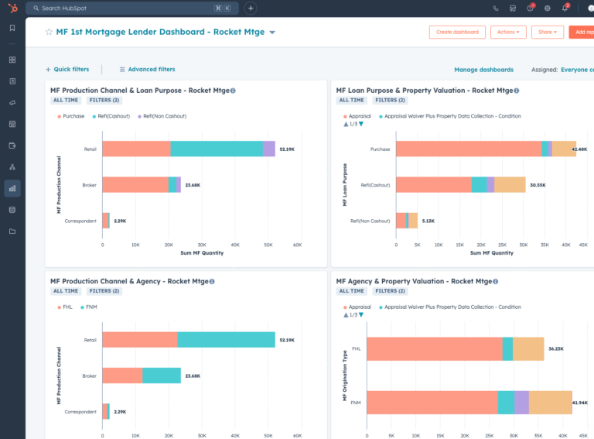Toggle the Refi(Non Cashout) legend series

[x=162, y=116]
